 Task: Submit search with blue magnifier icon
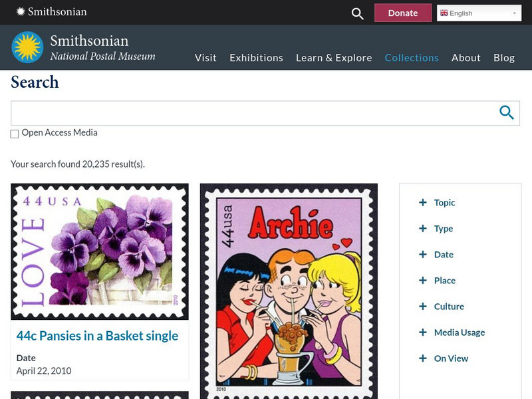point(507,112)
